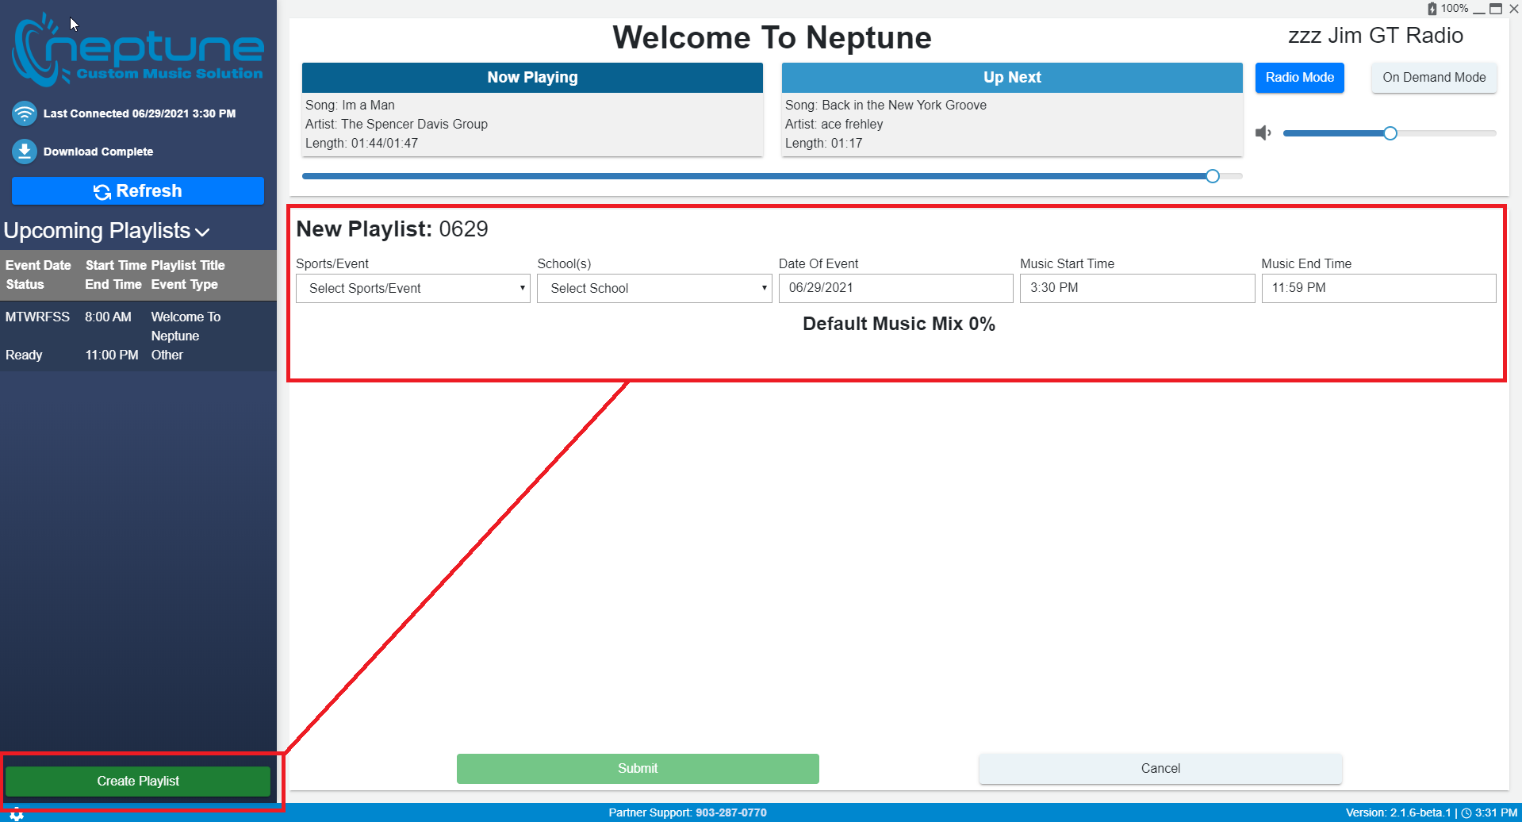Open the Select School dropdown
The image size is (1522, 822).
654,288
